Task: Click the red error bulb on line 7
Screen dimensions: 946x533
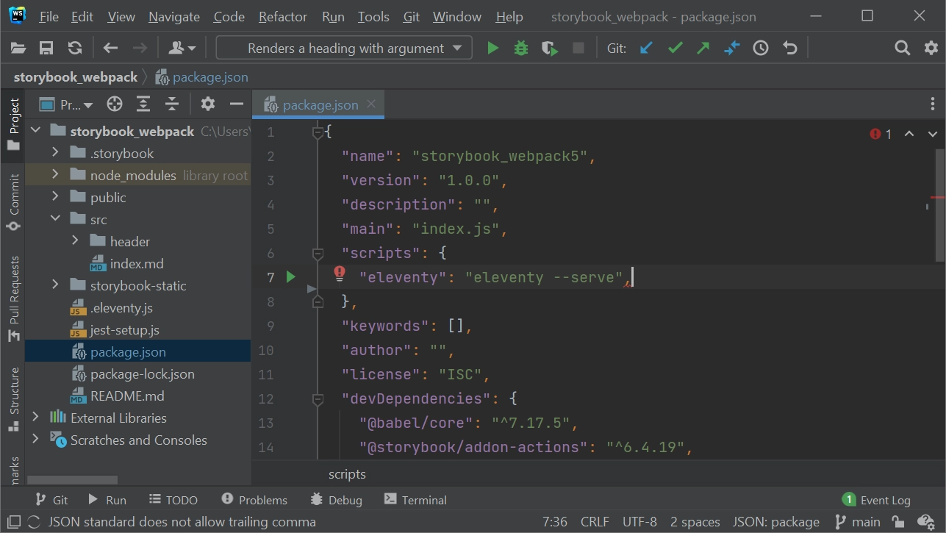Action: tap(340, 274)
